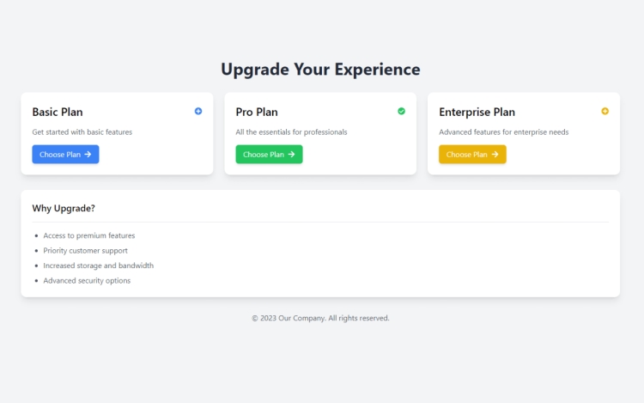The width and height of the screenshot is (644, 403).
Task: Choose the Pro Plan with the green button
Action: (269, 155)
